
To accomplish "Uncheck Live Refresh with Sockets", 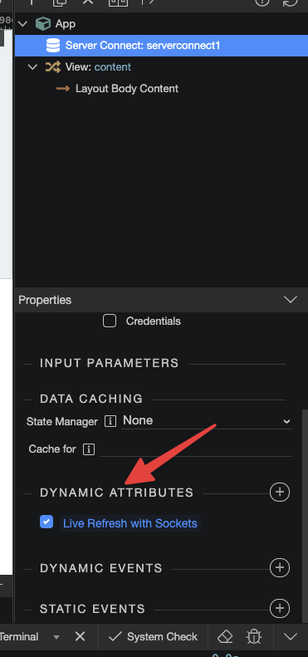I will [46, 522].
